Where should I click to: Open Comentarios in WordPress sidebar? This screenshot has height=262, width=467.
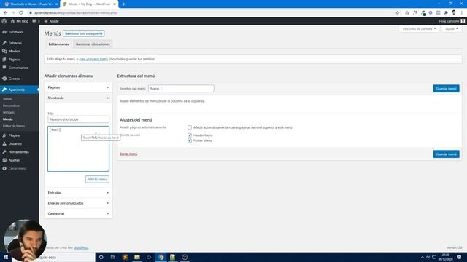[18, 68]
